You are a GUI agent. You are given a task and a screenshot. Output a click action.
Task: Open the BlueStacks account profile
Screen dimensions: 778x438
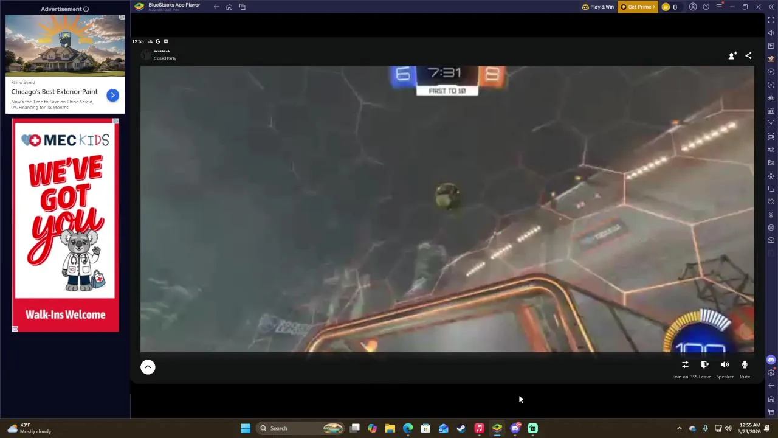(693, 7)
